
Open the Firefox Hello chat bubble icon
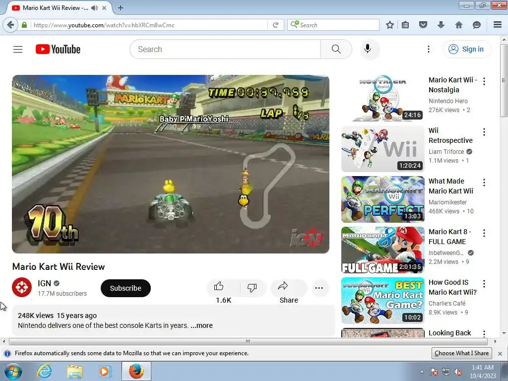click(x=477, y=25)
